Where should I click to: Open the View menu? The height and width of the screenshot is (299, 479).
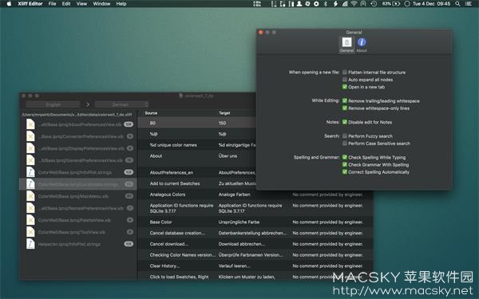click(81, 4)
